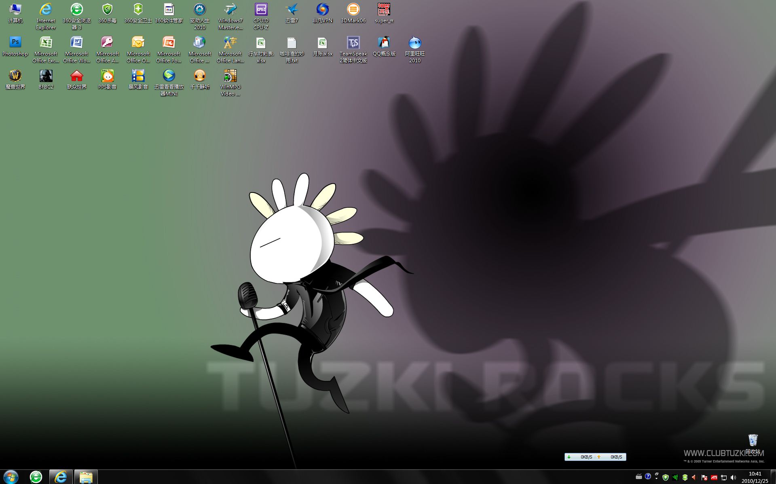Screen dimensions: 776x484
Task: Launch 千千静听 music player
Action: 199,80
